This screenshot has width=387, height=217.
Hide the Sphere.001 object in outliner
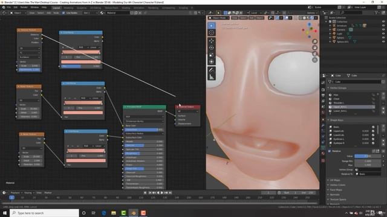[x=383, y=42]
